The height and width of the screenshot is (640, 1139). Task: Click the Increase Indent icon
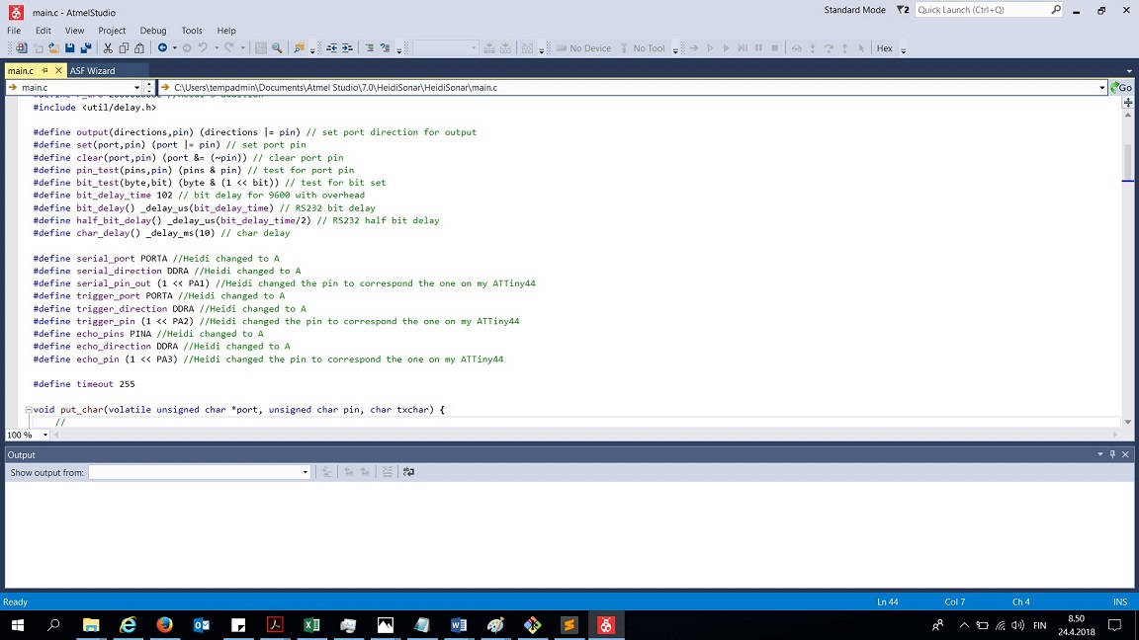(347, 47)
